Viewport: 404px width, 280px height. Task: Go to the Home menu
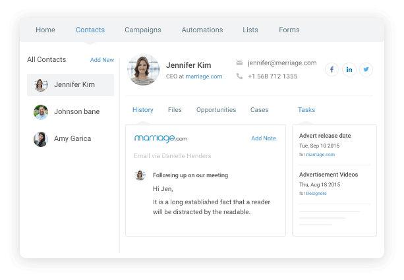(x=45, y=30)
